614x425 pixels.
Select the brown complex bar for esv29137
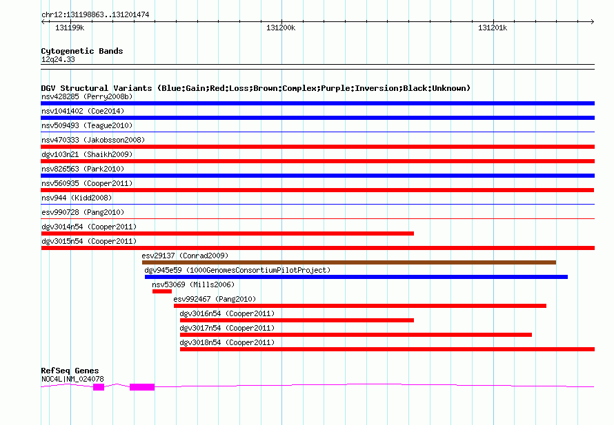[349, 262]
